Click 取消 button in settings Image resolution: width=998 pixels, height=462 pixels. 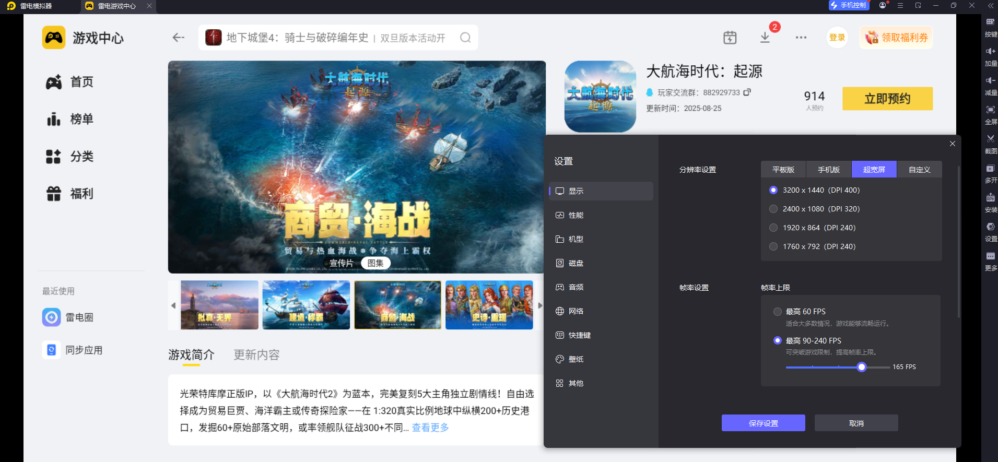(856, 423)
